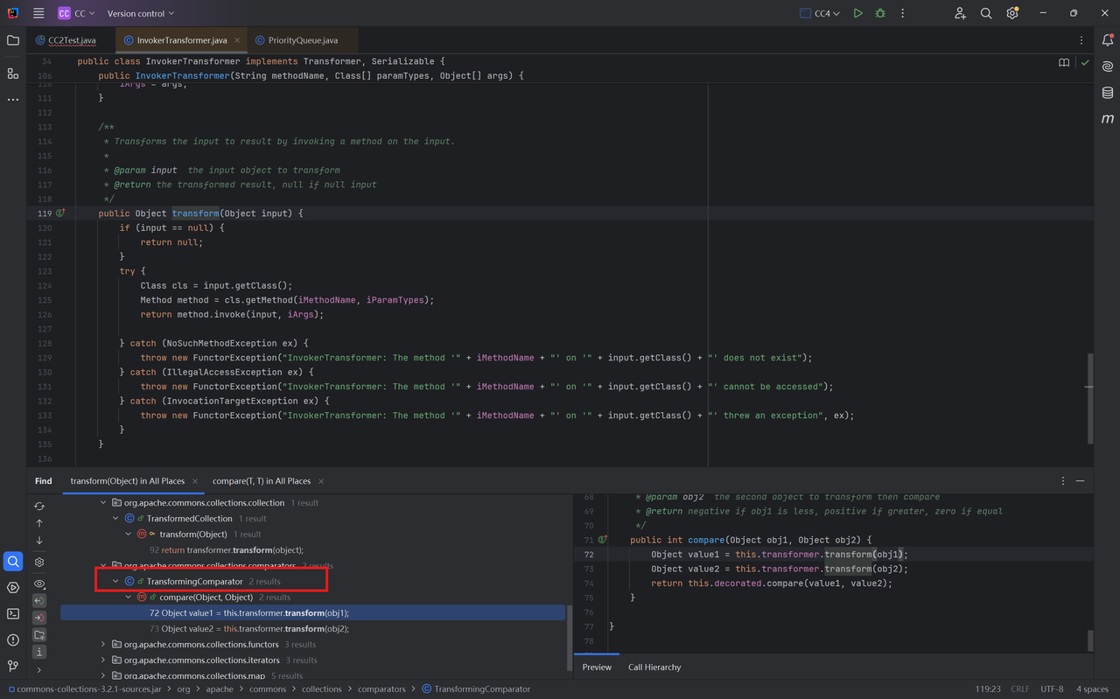Expand org.apache.commons.collections.functors node

pyautogui.click(x=103, y=645)
